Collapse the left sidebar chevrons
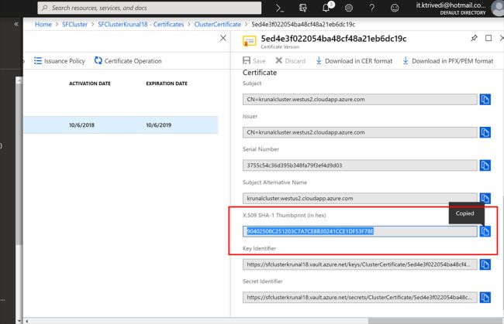 [x=16, y=24]
